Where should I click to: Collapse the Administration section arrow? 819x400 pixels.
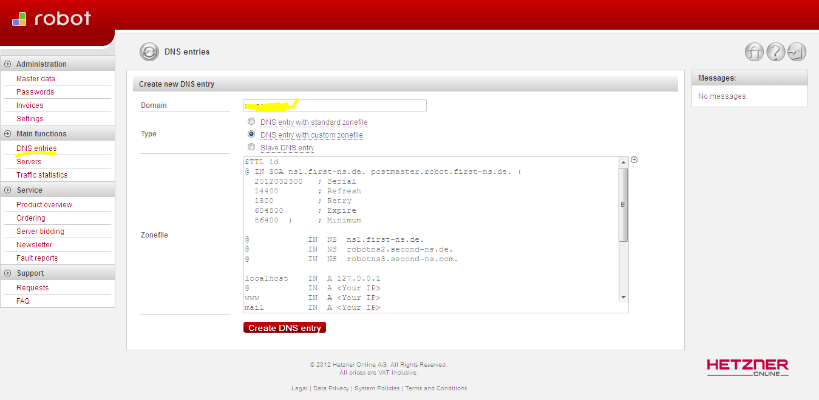click(7, 64)
